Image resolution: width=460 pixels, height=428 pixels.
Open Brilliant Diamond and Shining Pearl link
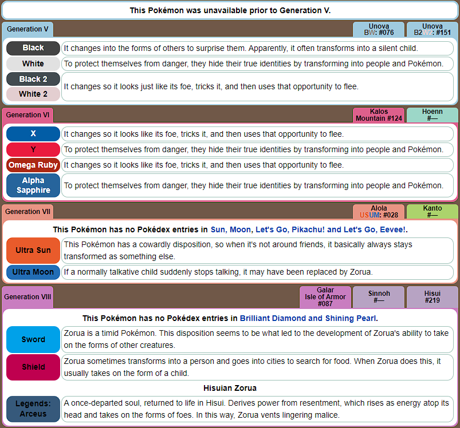308,318
